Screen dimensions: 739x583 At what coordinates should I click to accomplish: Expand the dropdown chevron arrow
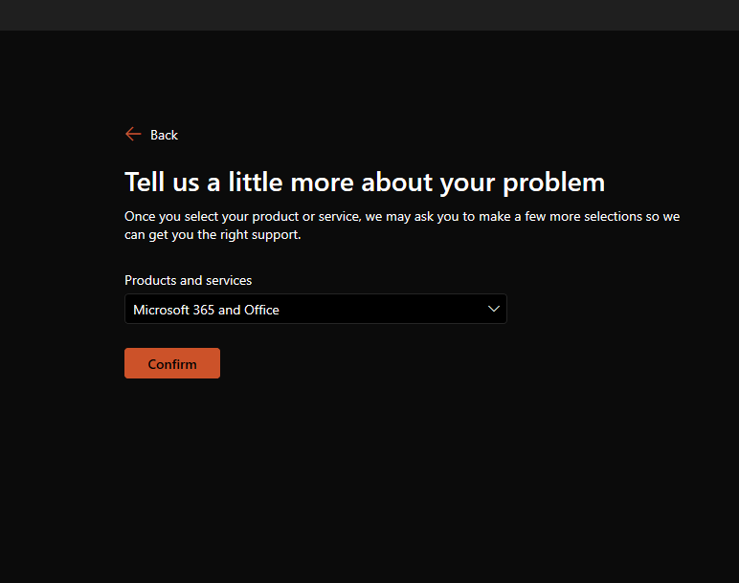[493, 309]
